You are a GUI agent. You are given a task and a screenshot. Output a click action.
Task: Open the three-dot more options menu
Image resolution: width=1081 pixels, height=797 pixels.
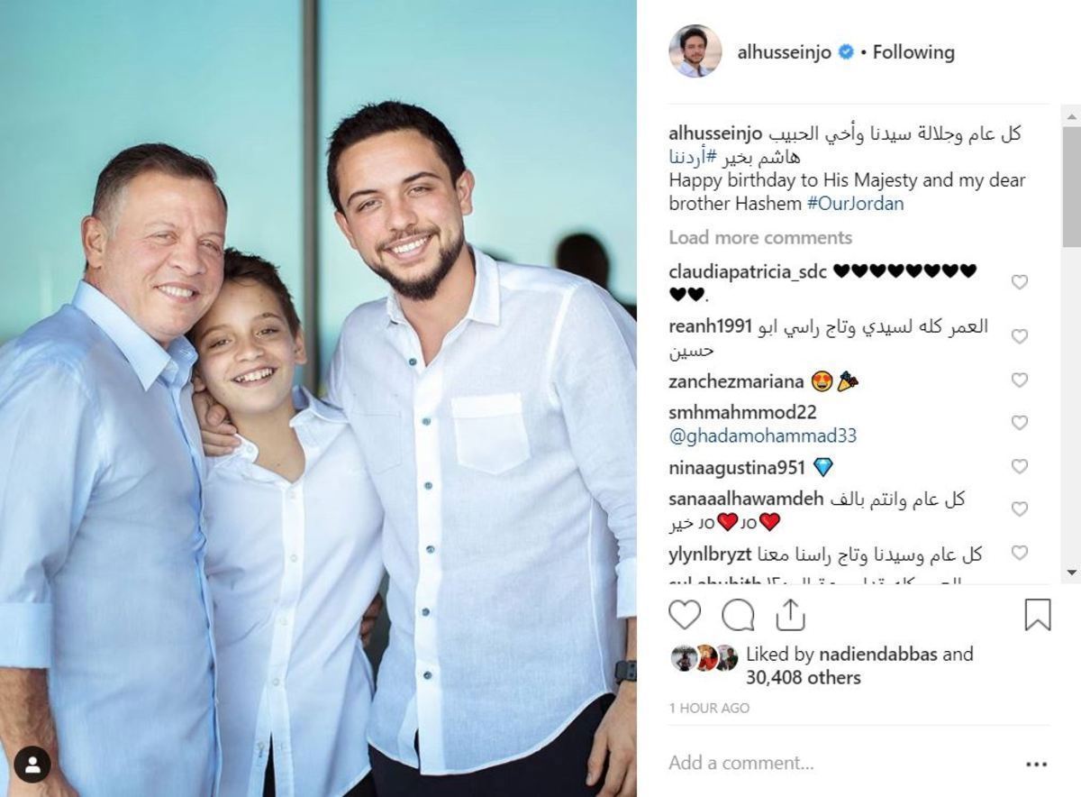1037,764
